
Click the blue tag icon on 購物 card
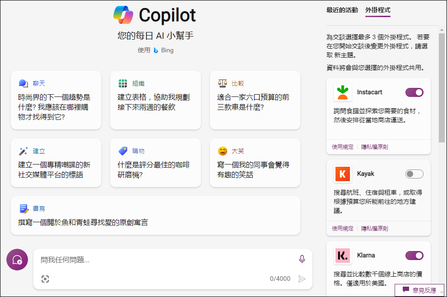click(123, 151)
